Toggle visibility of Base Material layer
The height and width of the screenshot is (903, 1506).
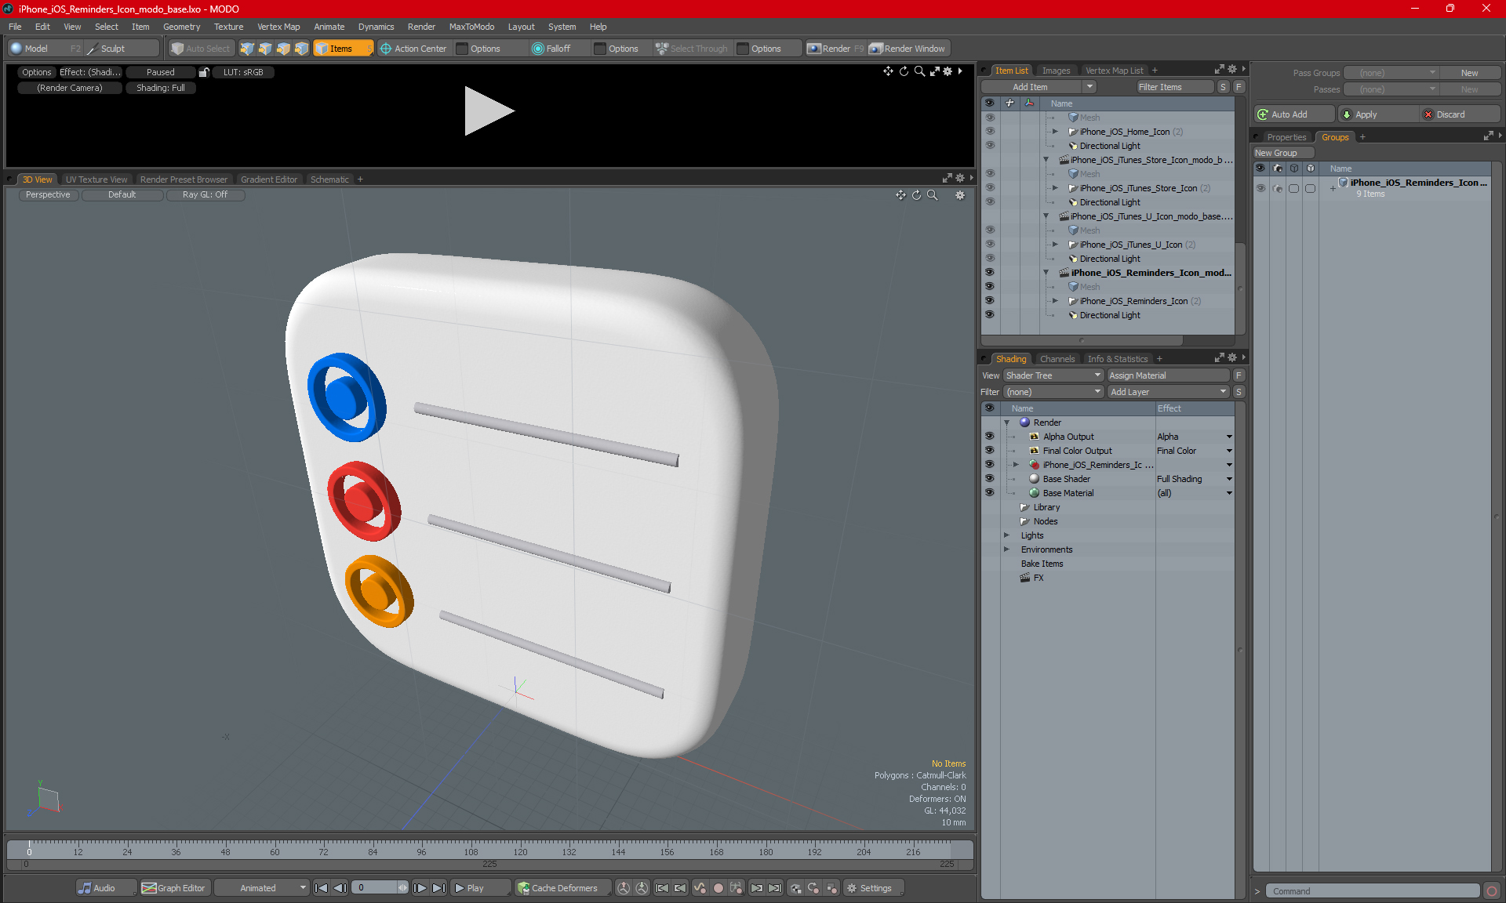[989, 493]
